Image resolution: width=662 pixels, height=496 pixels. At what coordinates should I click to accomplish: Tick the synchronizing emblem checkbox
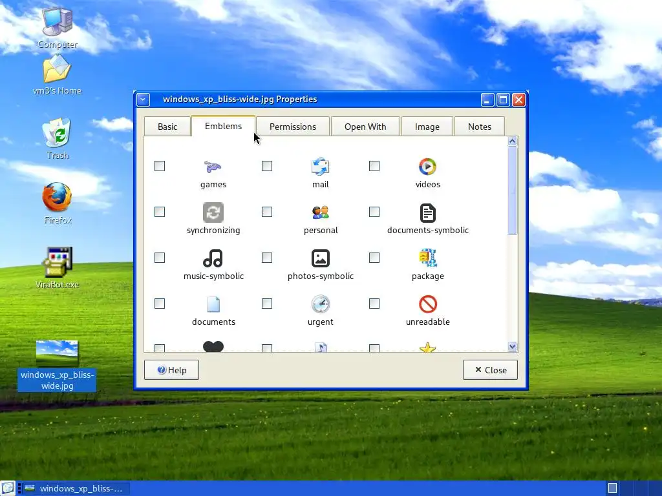point(160,212)
